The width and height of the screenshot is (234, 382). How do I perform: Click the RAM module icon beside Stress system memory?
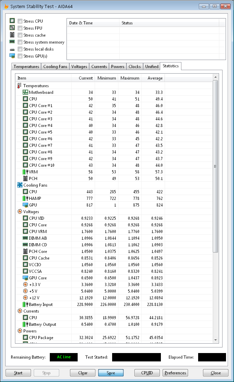point(12,42)
